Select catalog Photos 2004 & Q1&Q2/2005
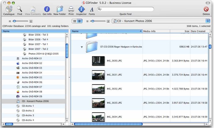 43,54
